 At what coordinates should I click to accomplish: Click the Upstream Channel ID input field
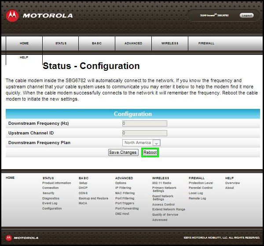coord(144,133)
